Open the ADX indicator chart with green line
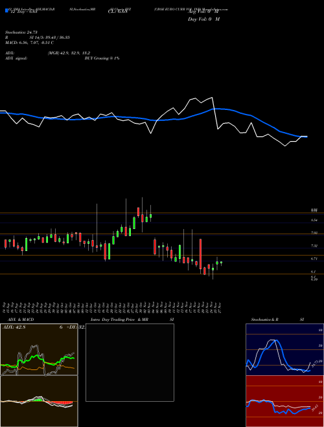Image resolution: width=324 pixels, height=427 pixels. pyautogui.click(x=39, y=349)
